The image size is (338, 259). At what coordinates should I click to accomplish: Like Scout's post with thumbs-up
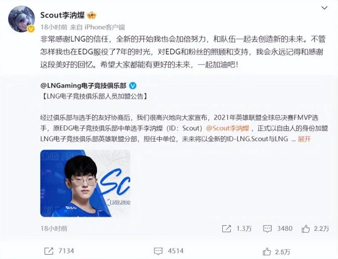pos(267,252)
